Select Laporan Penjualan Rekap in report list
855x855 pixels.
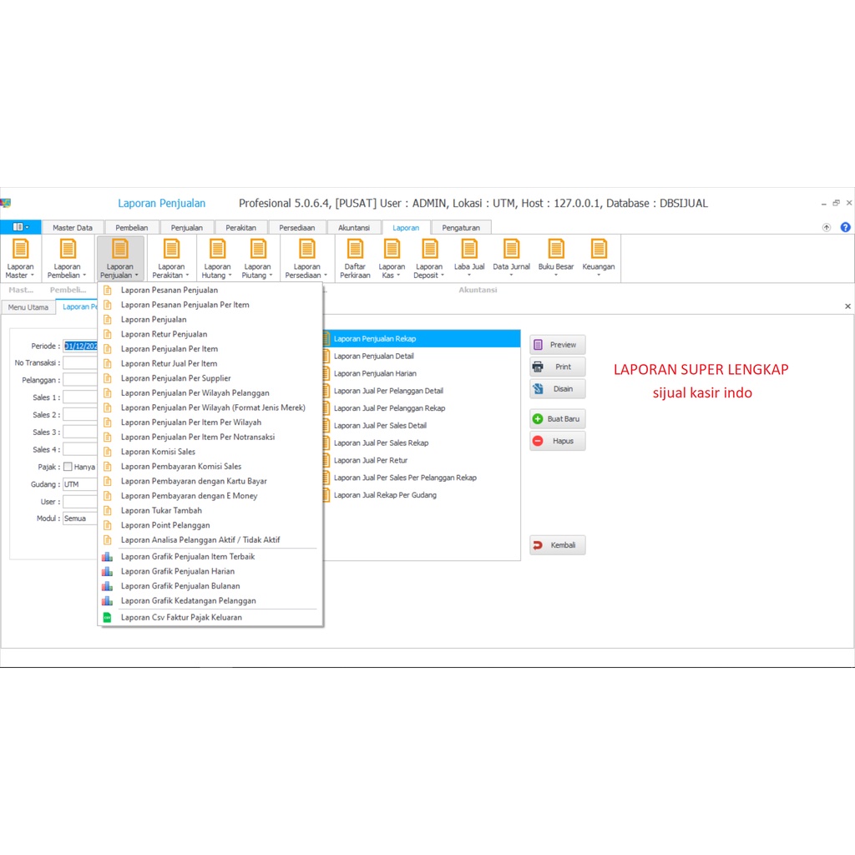coord(422,339)
